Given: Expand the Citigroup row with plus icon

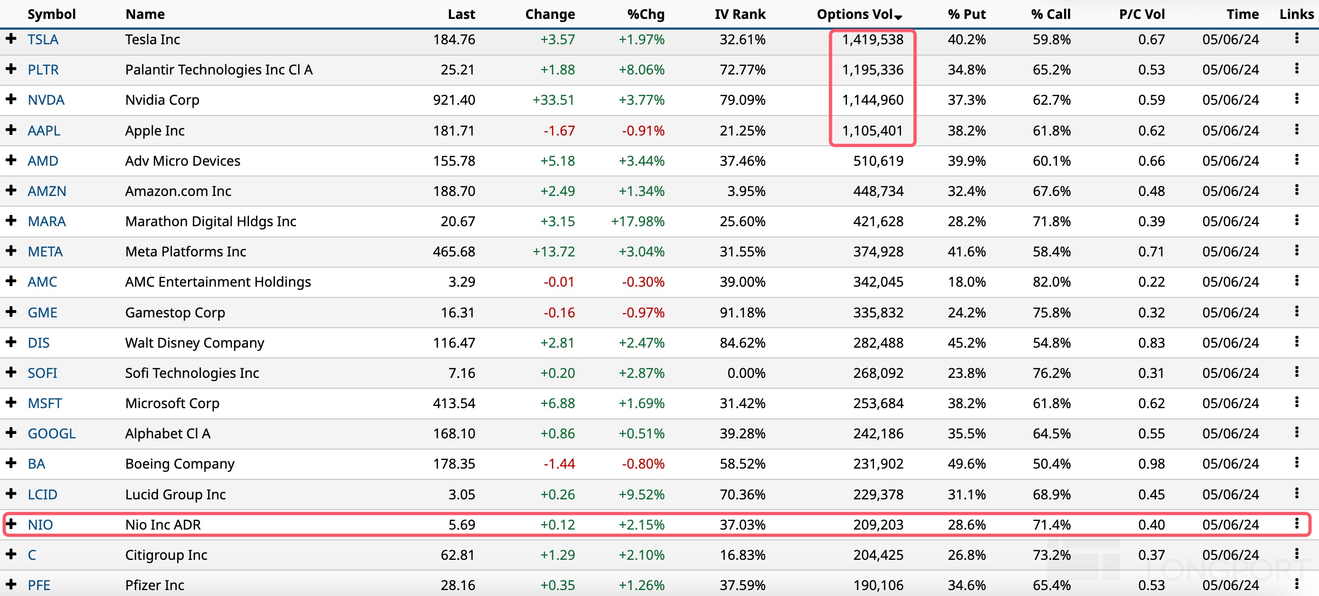Looking at the screenshot, I should click(11, 554).
